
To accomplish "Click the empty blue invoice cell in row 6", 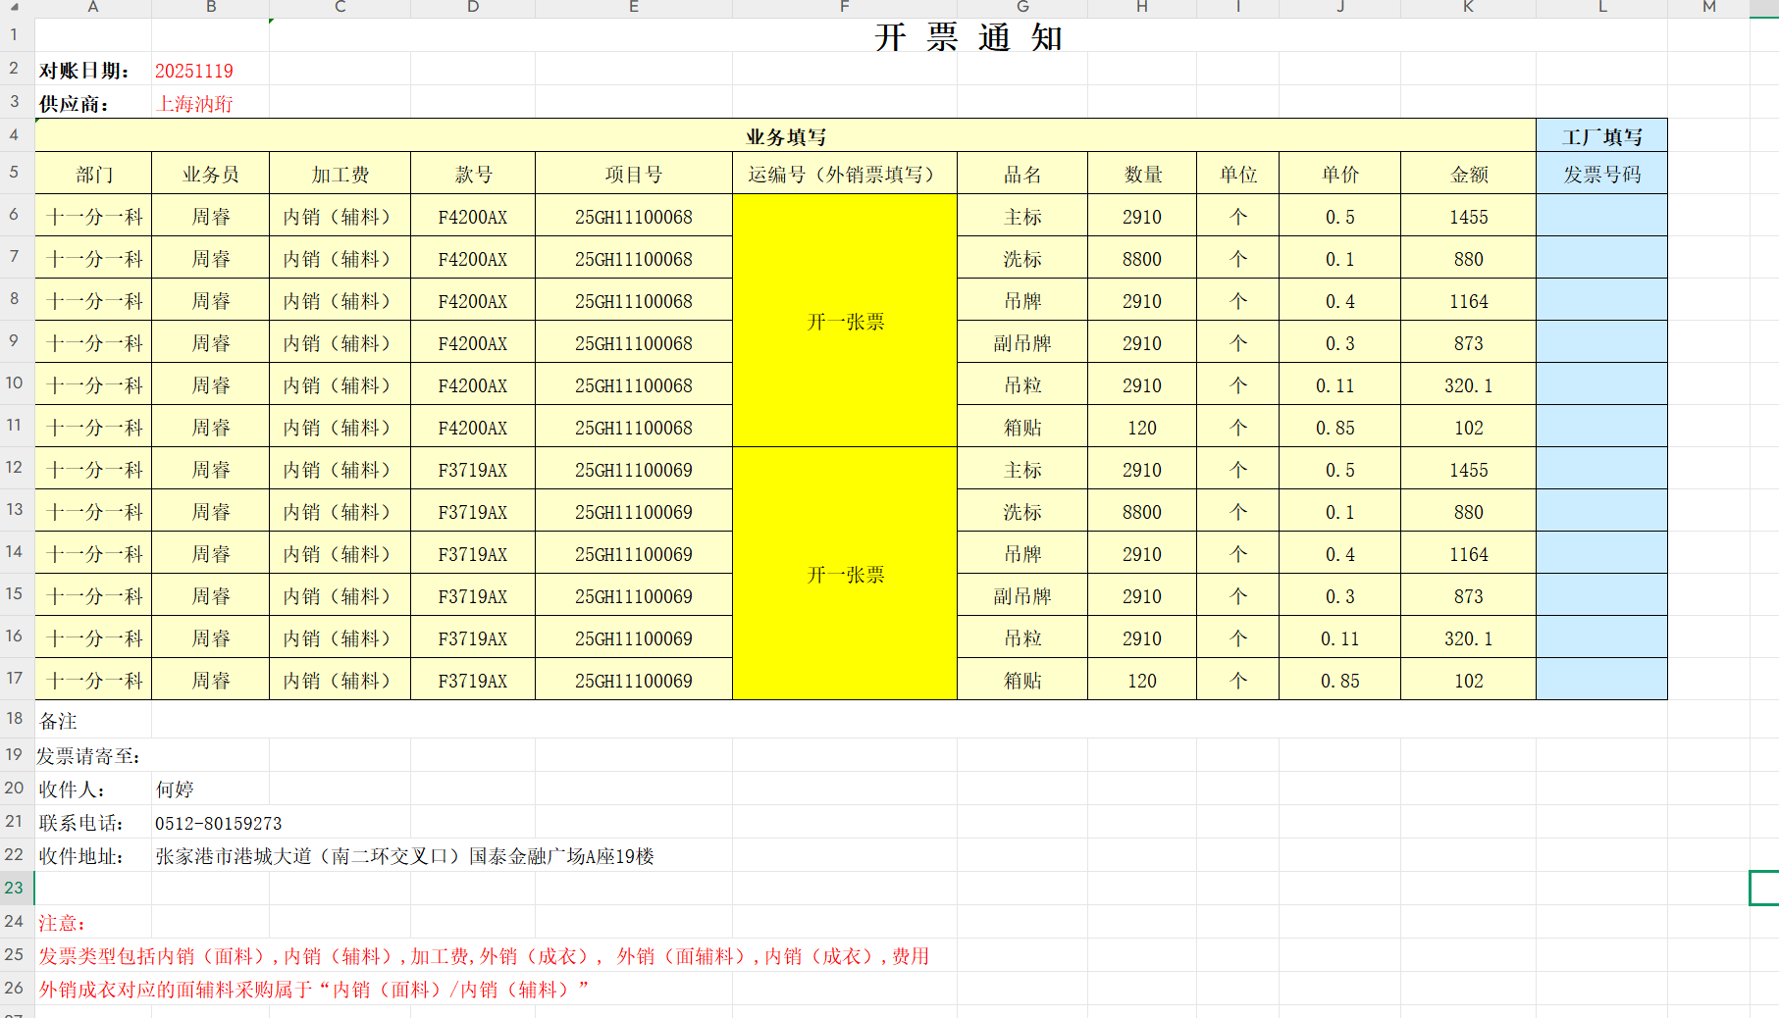I will click(1601, 216).
